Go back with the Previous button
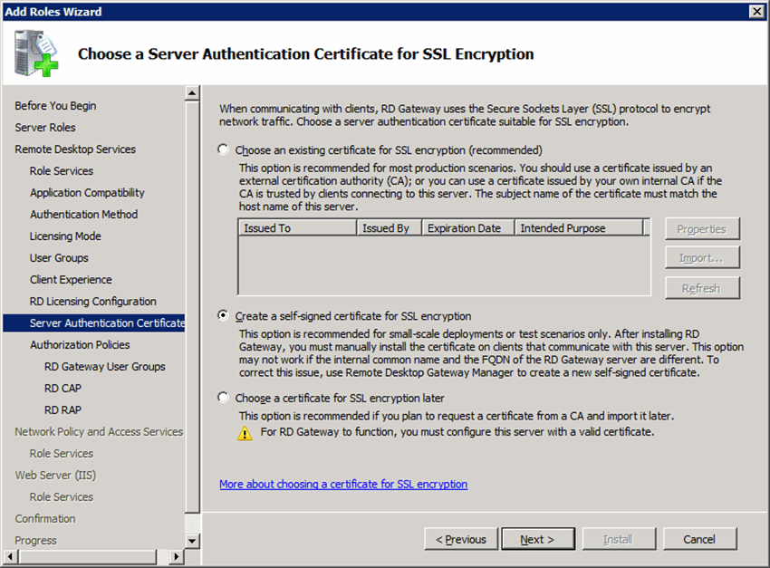770x568 pixels. (x=461, y=538)
